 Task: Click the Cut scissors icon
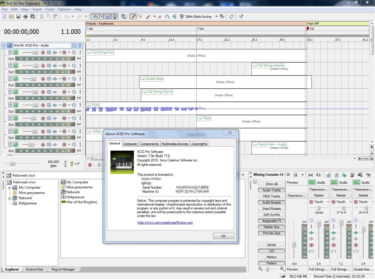[x=42, y=16]
